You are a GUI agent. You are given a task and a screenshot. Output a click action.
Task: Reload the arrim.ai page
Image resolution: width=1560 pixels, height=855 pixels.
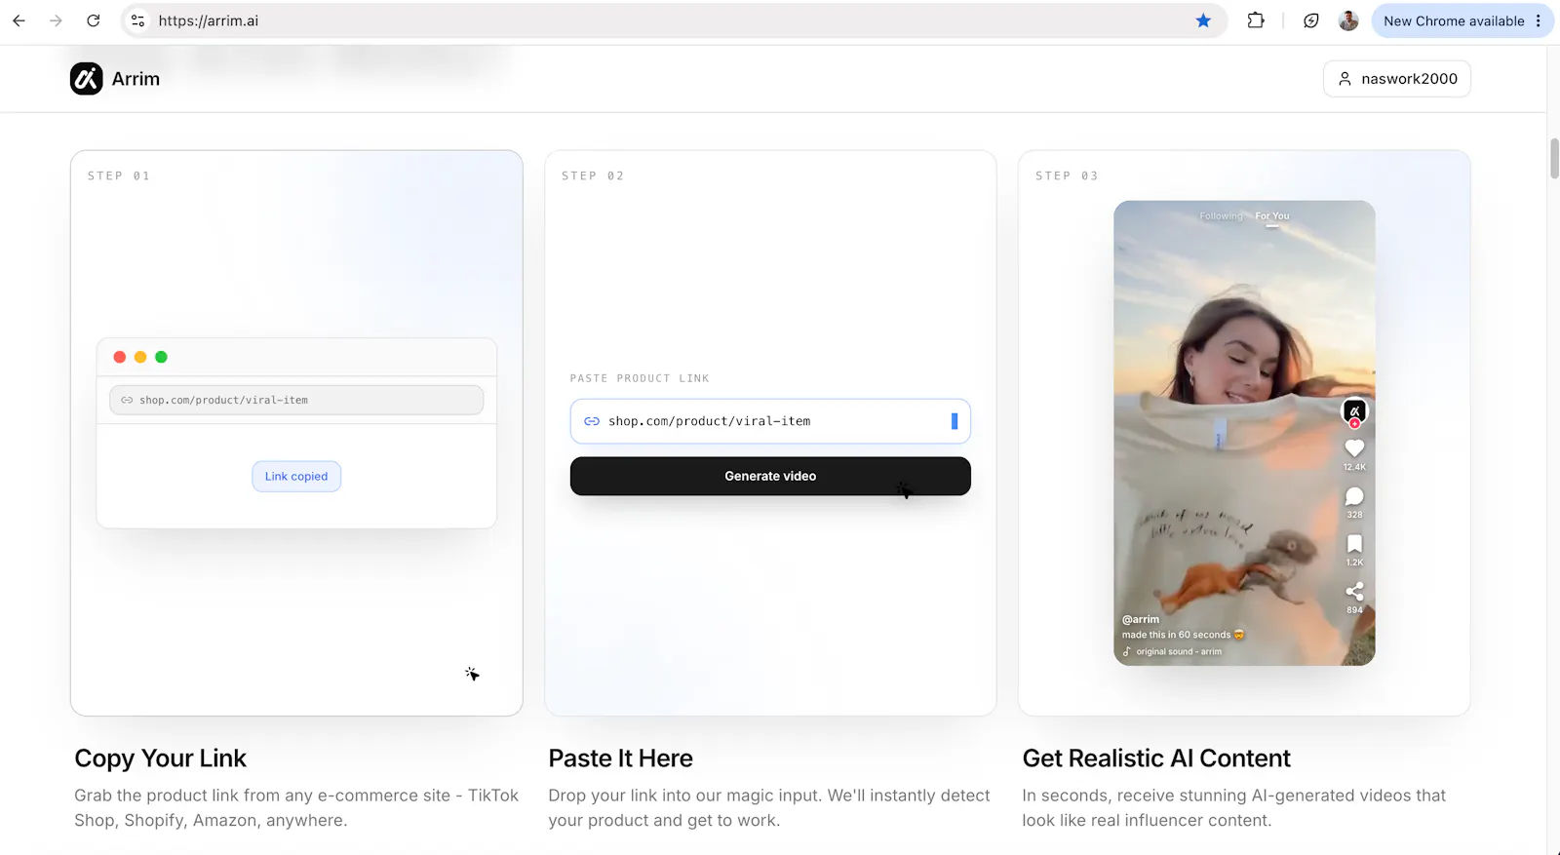point(94,20)
